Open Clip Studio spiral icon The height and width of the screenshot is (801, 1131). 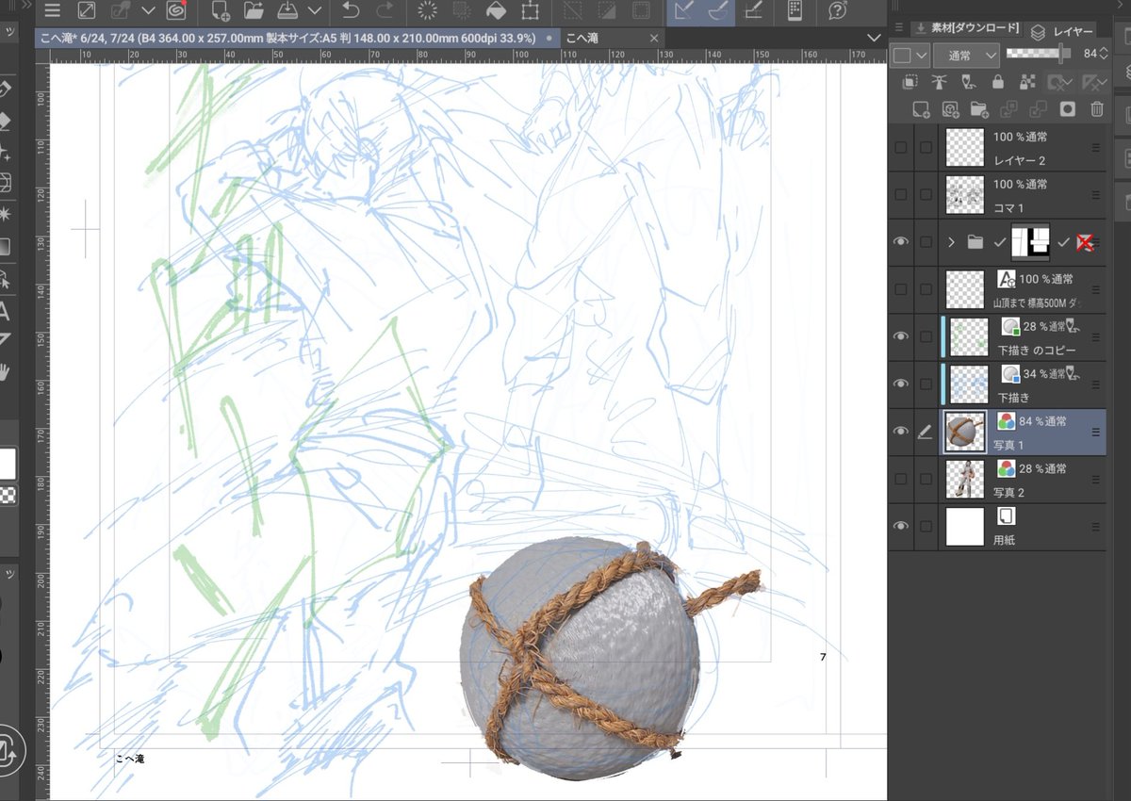point(175,11)
